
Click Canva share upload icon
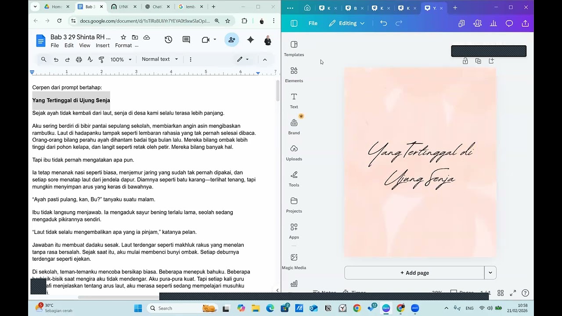[x=525, y=23]
